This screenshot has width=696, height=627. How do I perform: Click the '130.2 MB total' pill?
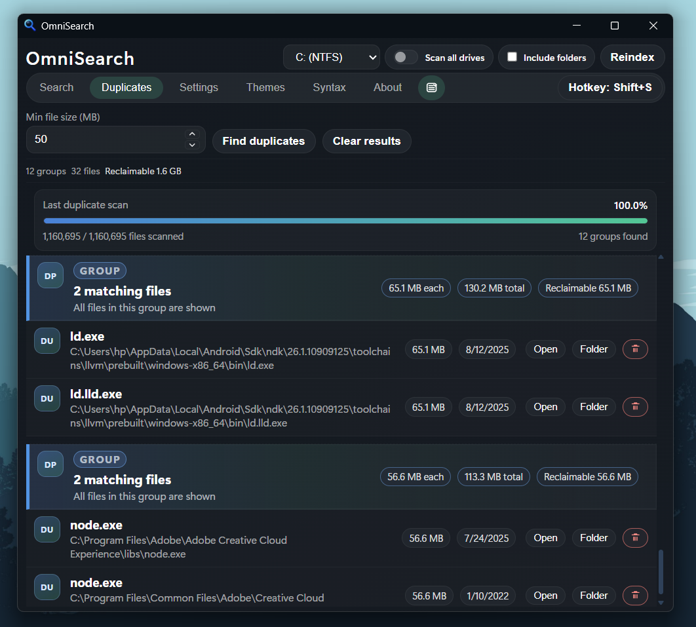point(494,288)
